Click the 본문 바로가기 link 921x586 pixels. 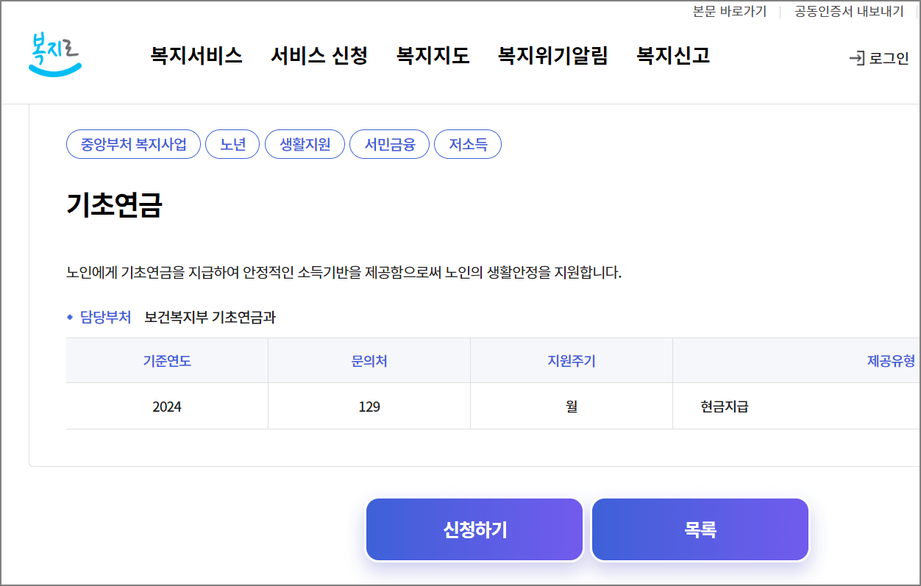pyautogui.click(x=729, y=11)
